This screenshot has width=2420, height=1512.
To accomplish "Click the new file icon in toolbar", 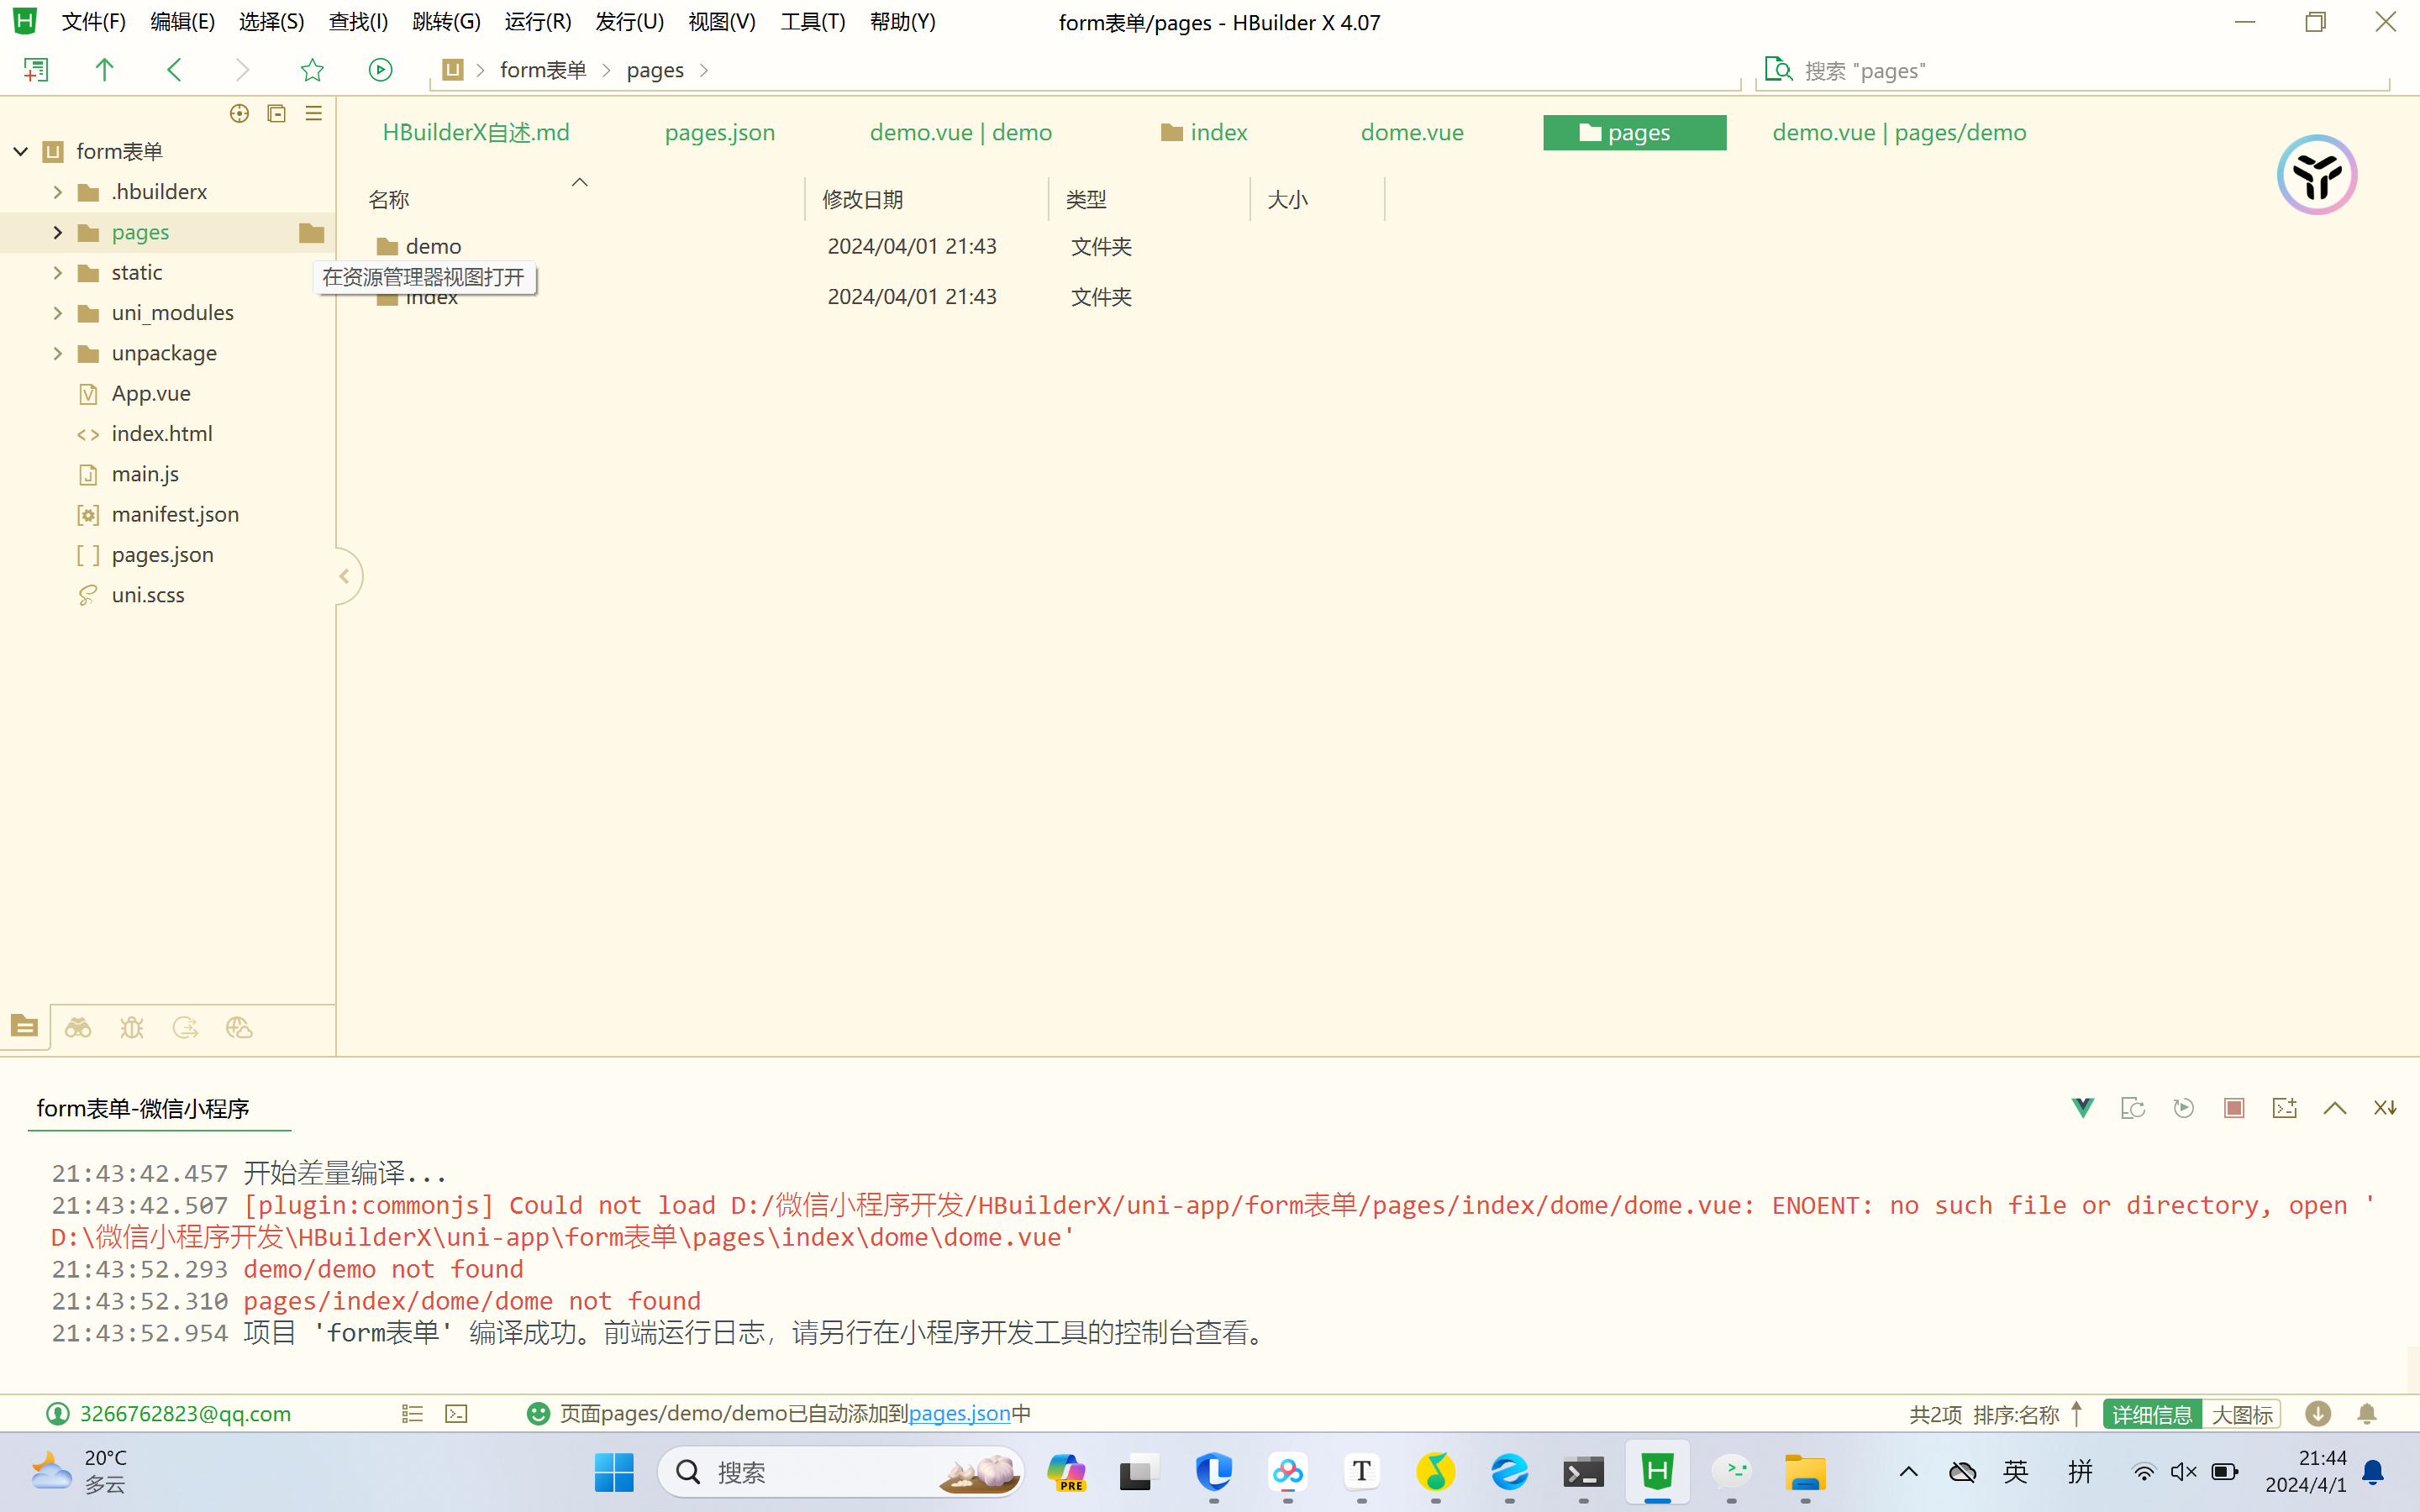I will click(36, 70).
